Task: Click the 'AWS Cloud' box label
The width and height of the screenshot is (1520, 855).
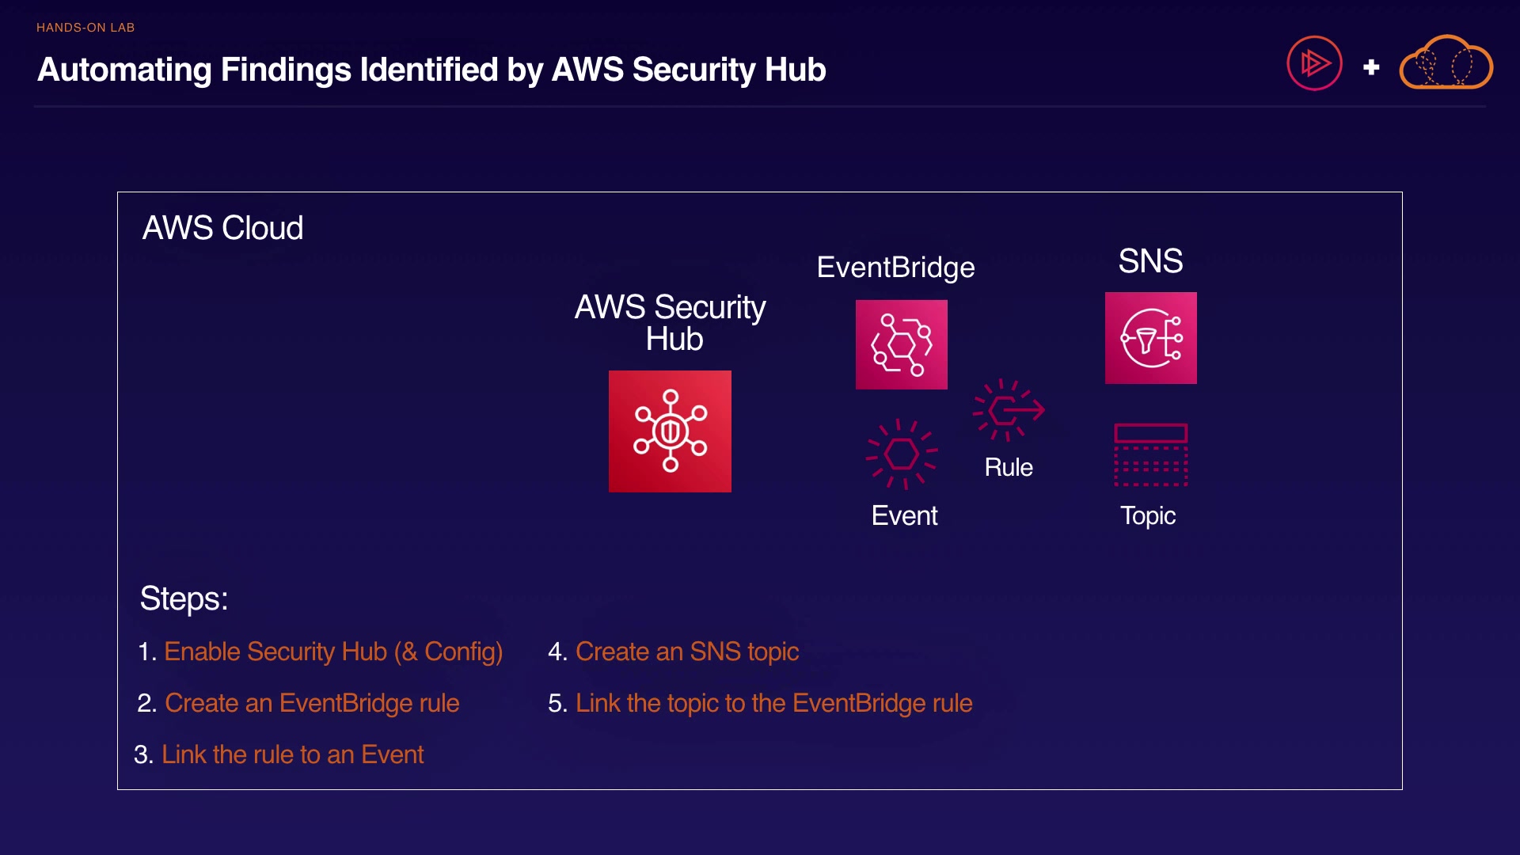Action: tap(222, 228)
